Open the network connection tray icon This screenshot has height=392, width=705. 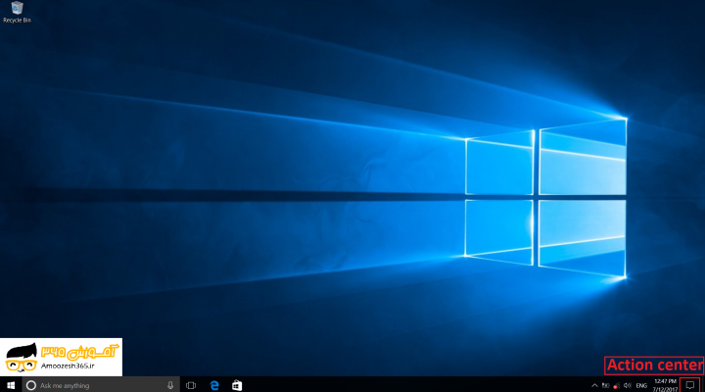point(617,386)
